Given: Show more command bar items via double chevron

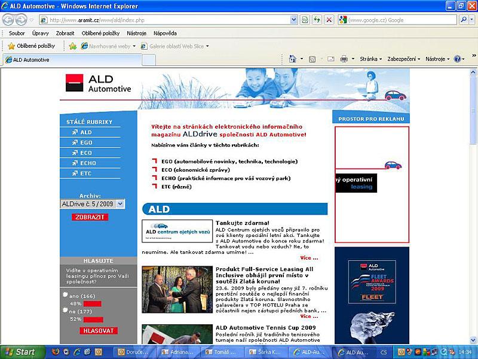Looking at the screenshot, I should click(x=474, y=56).
